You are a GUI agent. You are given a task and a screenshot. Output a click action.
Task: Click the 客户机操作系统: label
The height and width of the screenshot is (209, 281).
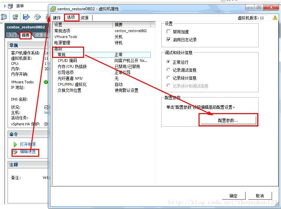pyautogui.click(x=25, y=53)
